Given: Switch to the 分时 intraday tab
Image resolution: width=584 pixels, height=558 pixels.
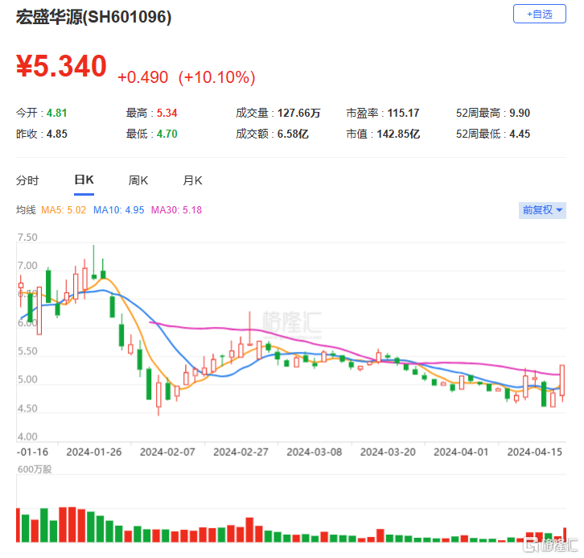Looking at the screenshot, I should 27,181.
